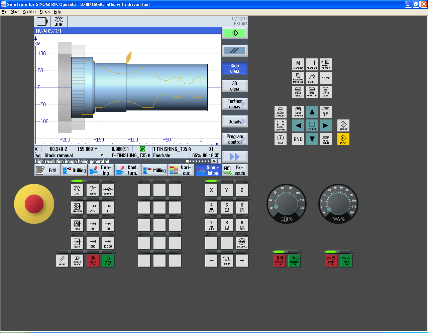The image size is (428, 333).
Task: Open the OFFSET area key
Action: (x=326, y=64)
